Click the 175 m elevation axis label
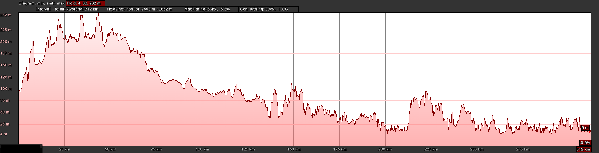 click(x=6, y=53)
